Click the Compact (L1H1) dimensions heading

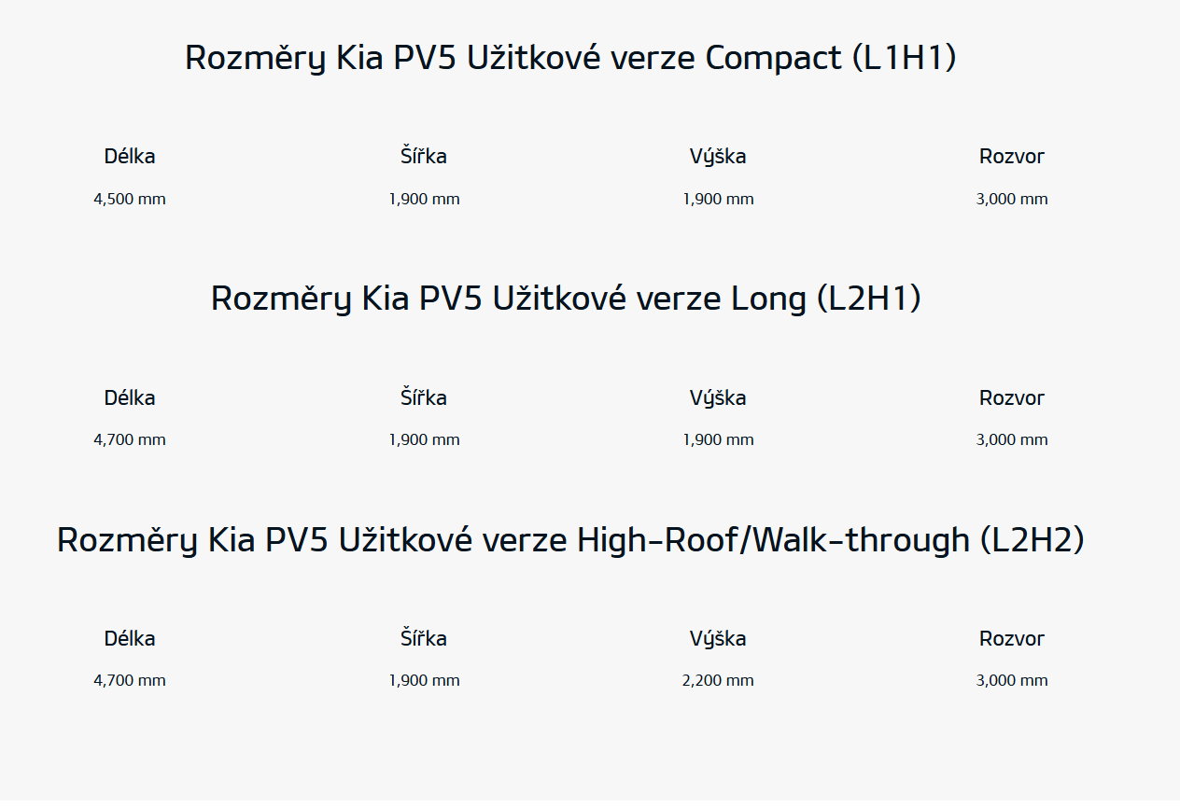click(570, 58)
